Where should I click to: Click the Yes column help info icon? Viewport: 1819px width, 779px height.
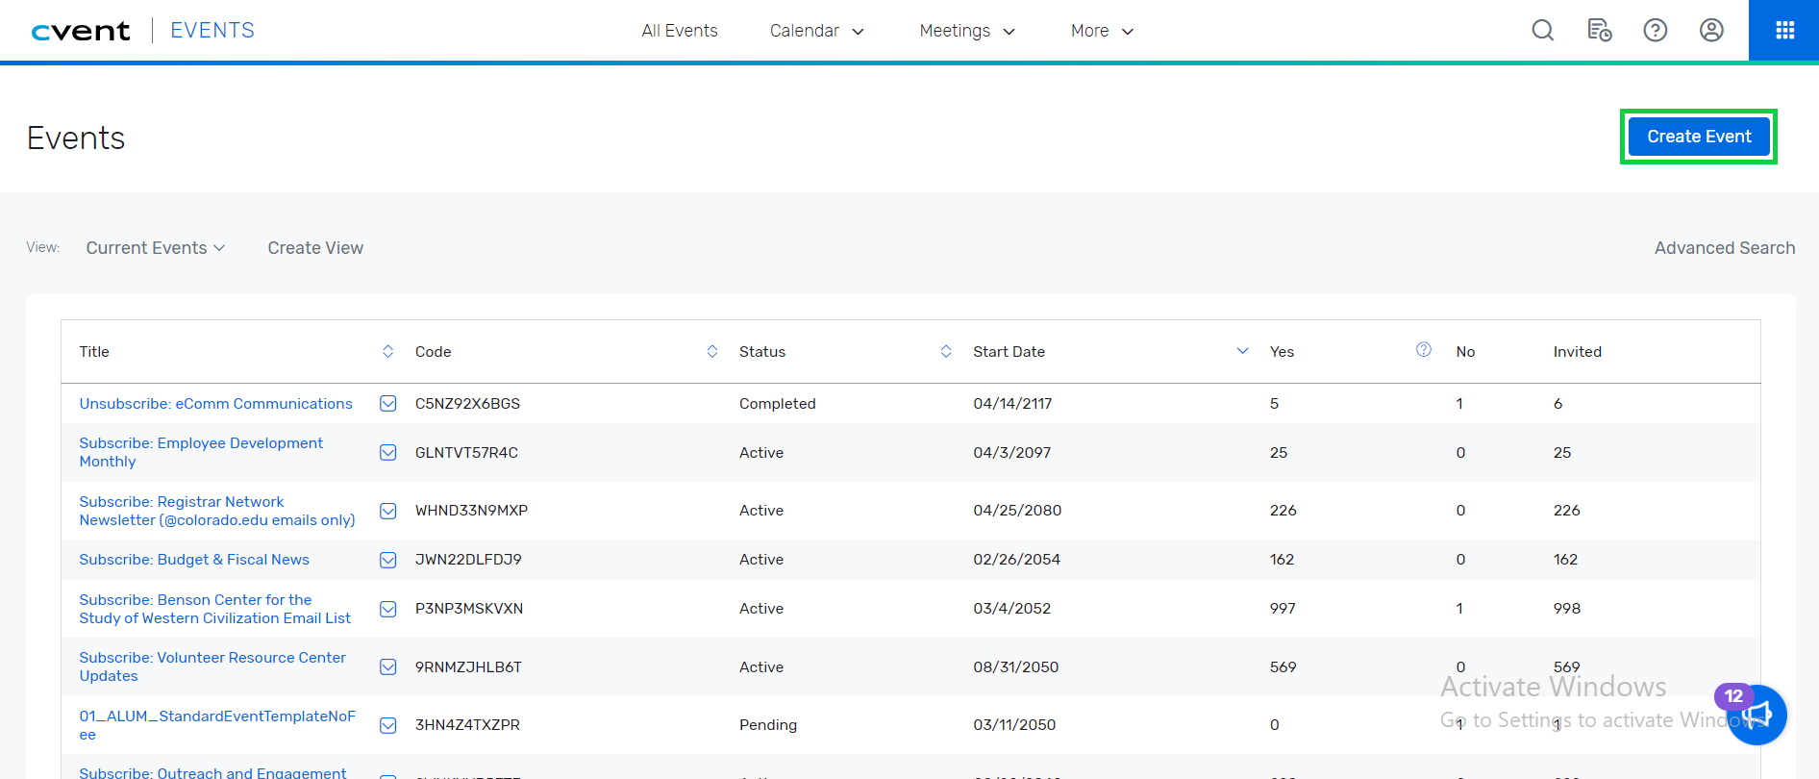click(1424, 350)
